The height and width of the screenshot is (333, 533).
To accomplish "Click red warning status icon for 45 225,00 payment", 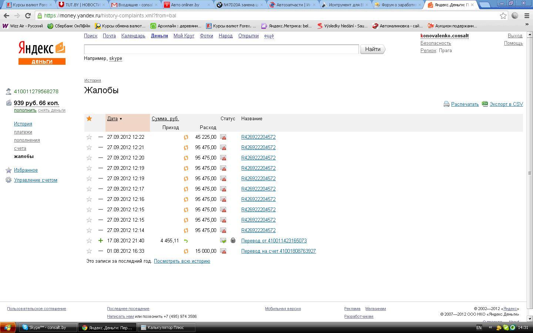I will tap(223, 137).
